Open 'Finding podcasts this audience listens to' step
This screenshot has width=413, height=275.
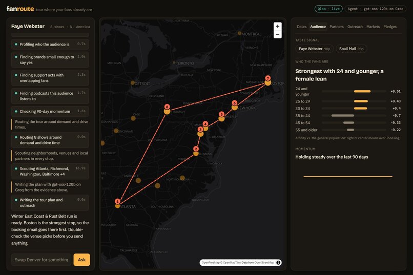(50, 96)
